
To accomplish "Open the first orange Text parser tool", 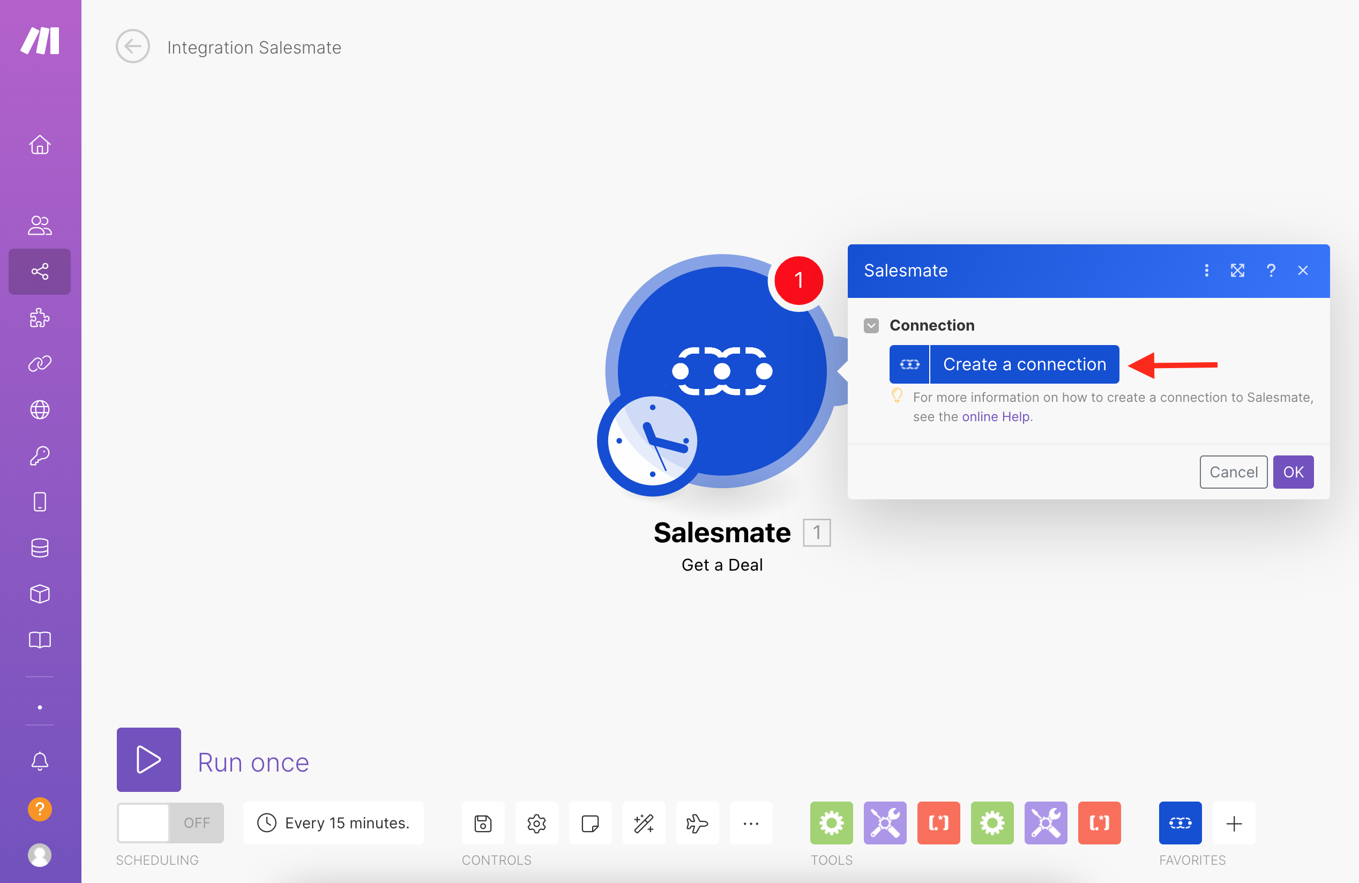I will tap(939, 823).
